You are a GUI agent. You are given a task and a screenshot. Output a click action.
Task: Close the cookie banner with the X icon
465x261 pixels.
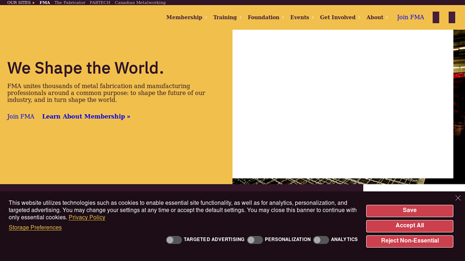pyautogui.click(x=458, y=198)
